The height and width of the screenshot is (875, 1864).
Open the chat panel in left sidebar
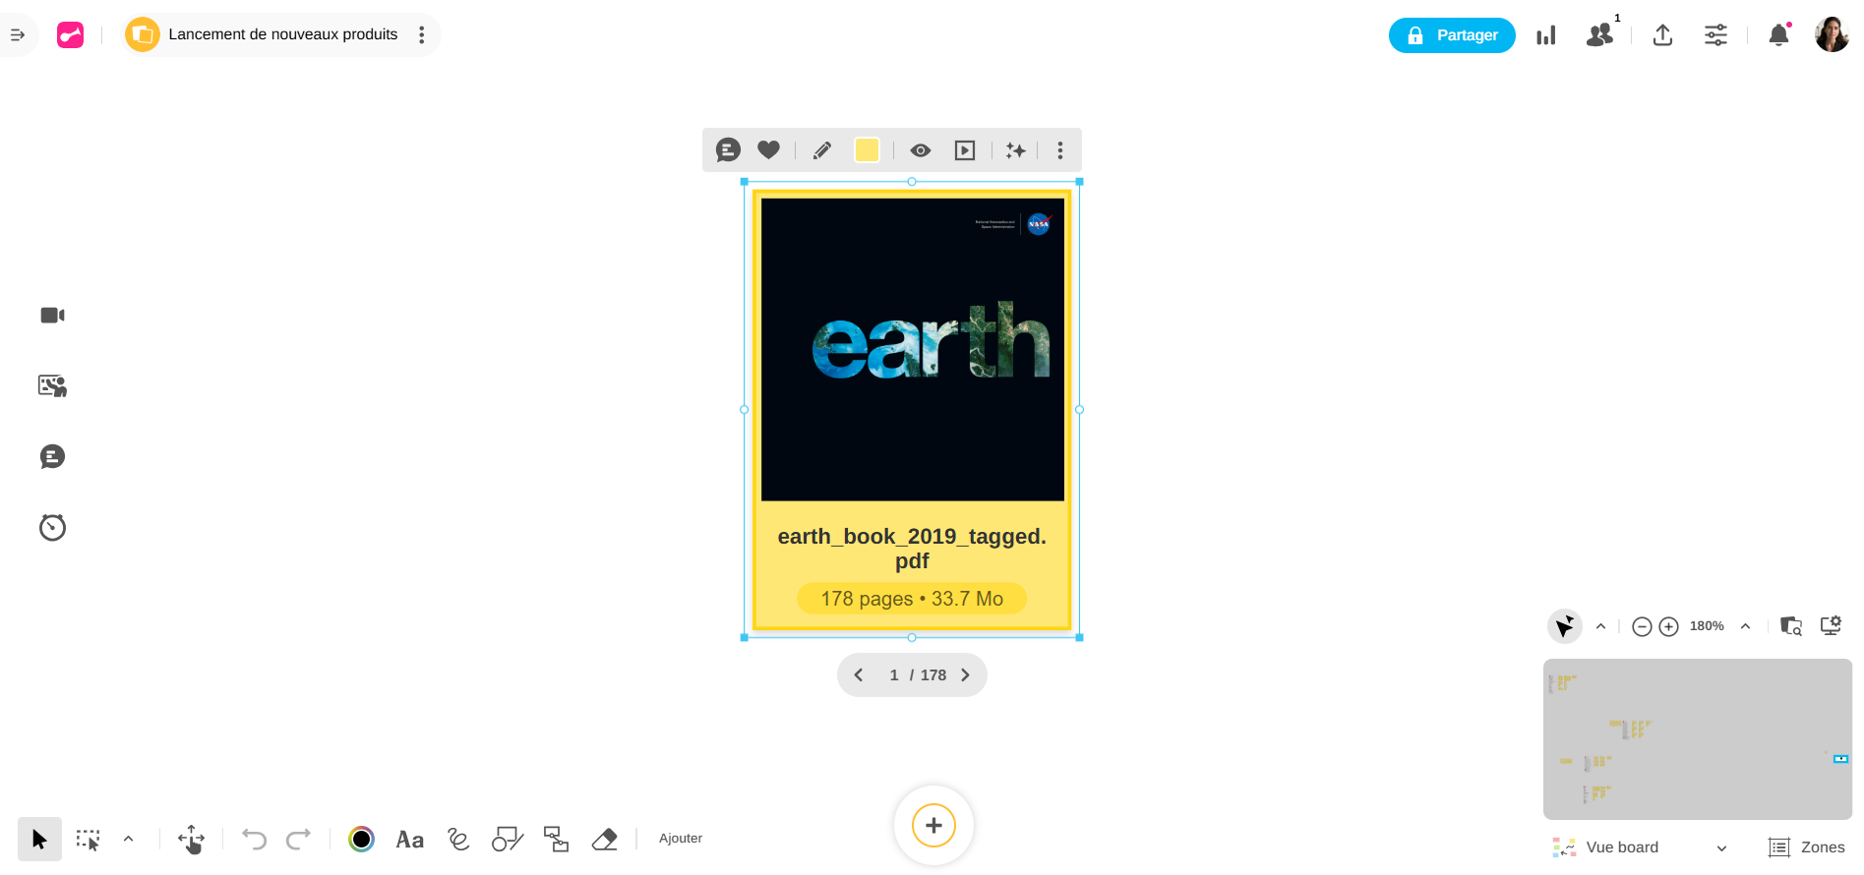(x=52, y=457)
